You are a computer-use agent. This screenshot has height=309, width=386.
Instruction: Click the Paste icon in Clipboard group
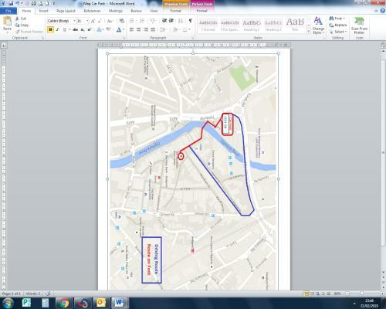7,24
